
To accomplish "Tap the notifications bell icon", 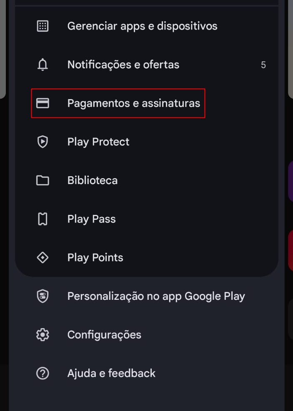I will (x=43, y=65).
